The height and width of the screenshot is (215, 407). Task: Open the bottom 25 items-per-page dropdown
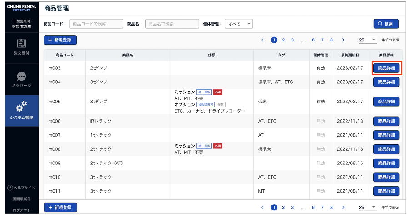[367, 207]
